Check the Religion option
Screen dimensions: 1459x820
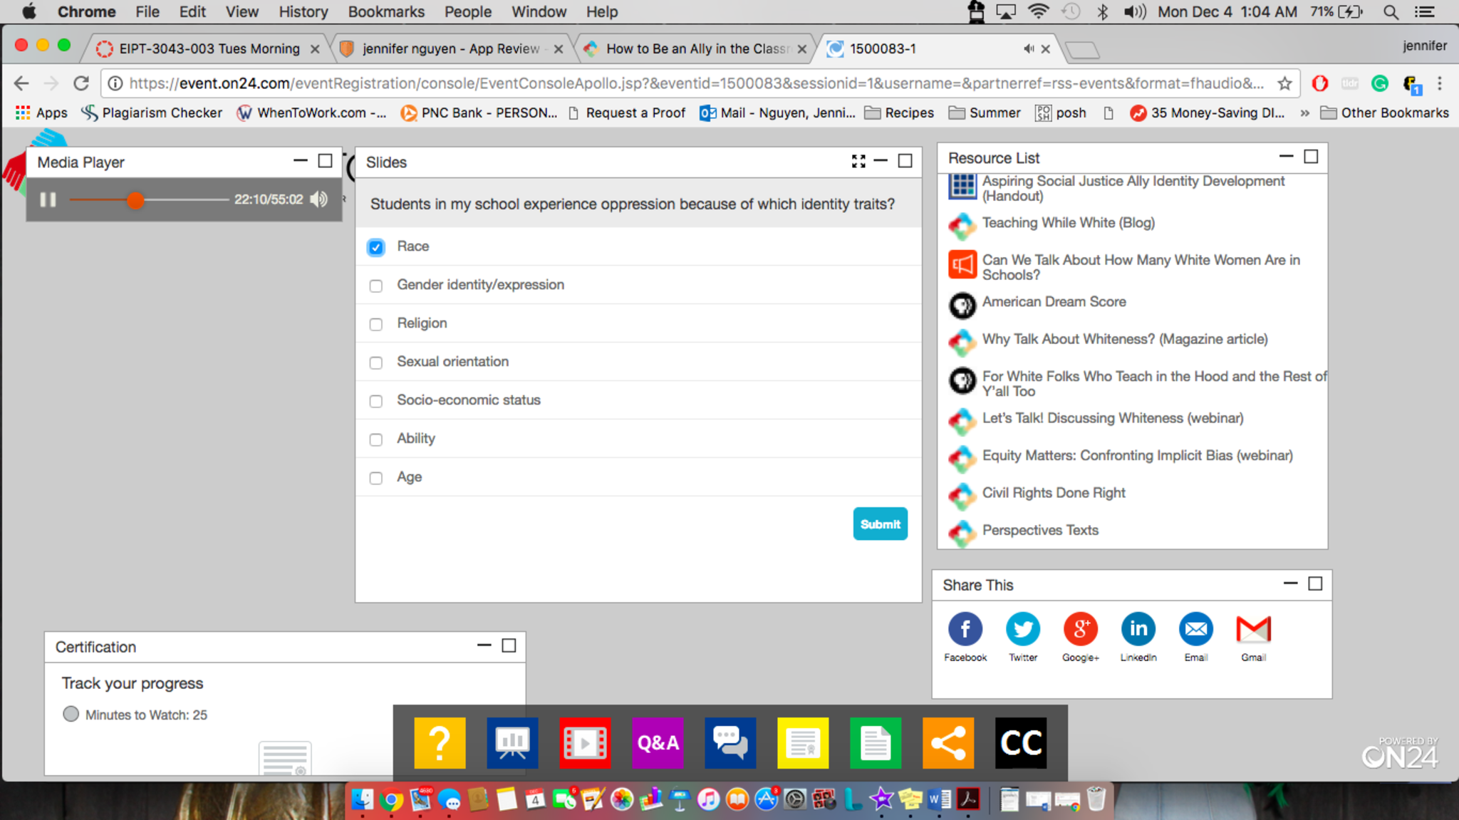pos(376,324)
